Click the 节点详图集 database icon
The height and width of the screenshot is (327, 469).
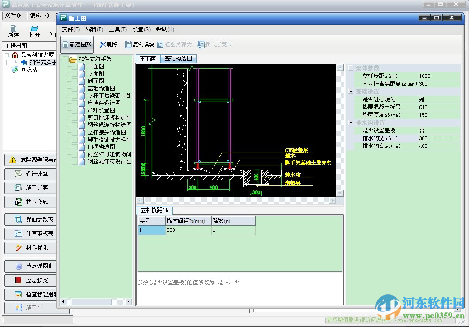tap(18, 266)
